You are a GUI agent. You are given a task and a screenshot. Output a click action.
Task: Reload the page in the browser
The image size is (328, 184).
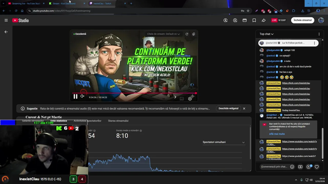tap(16, 11)
